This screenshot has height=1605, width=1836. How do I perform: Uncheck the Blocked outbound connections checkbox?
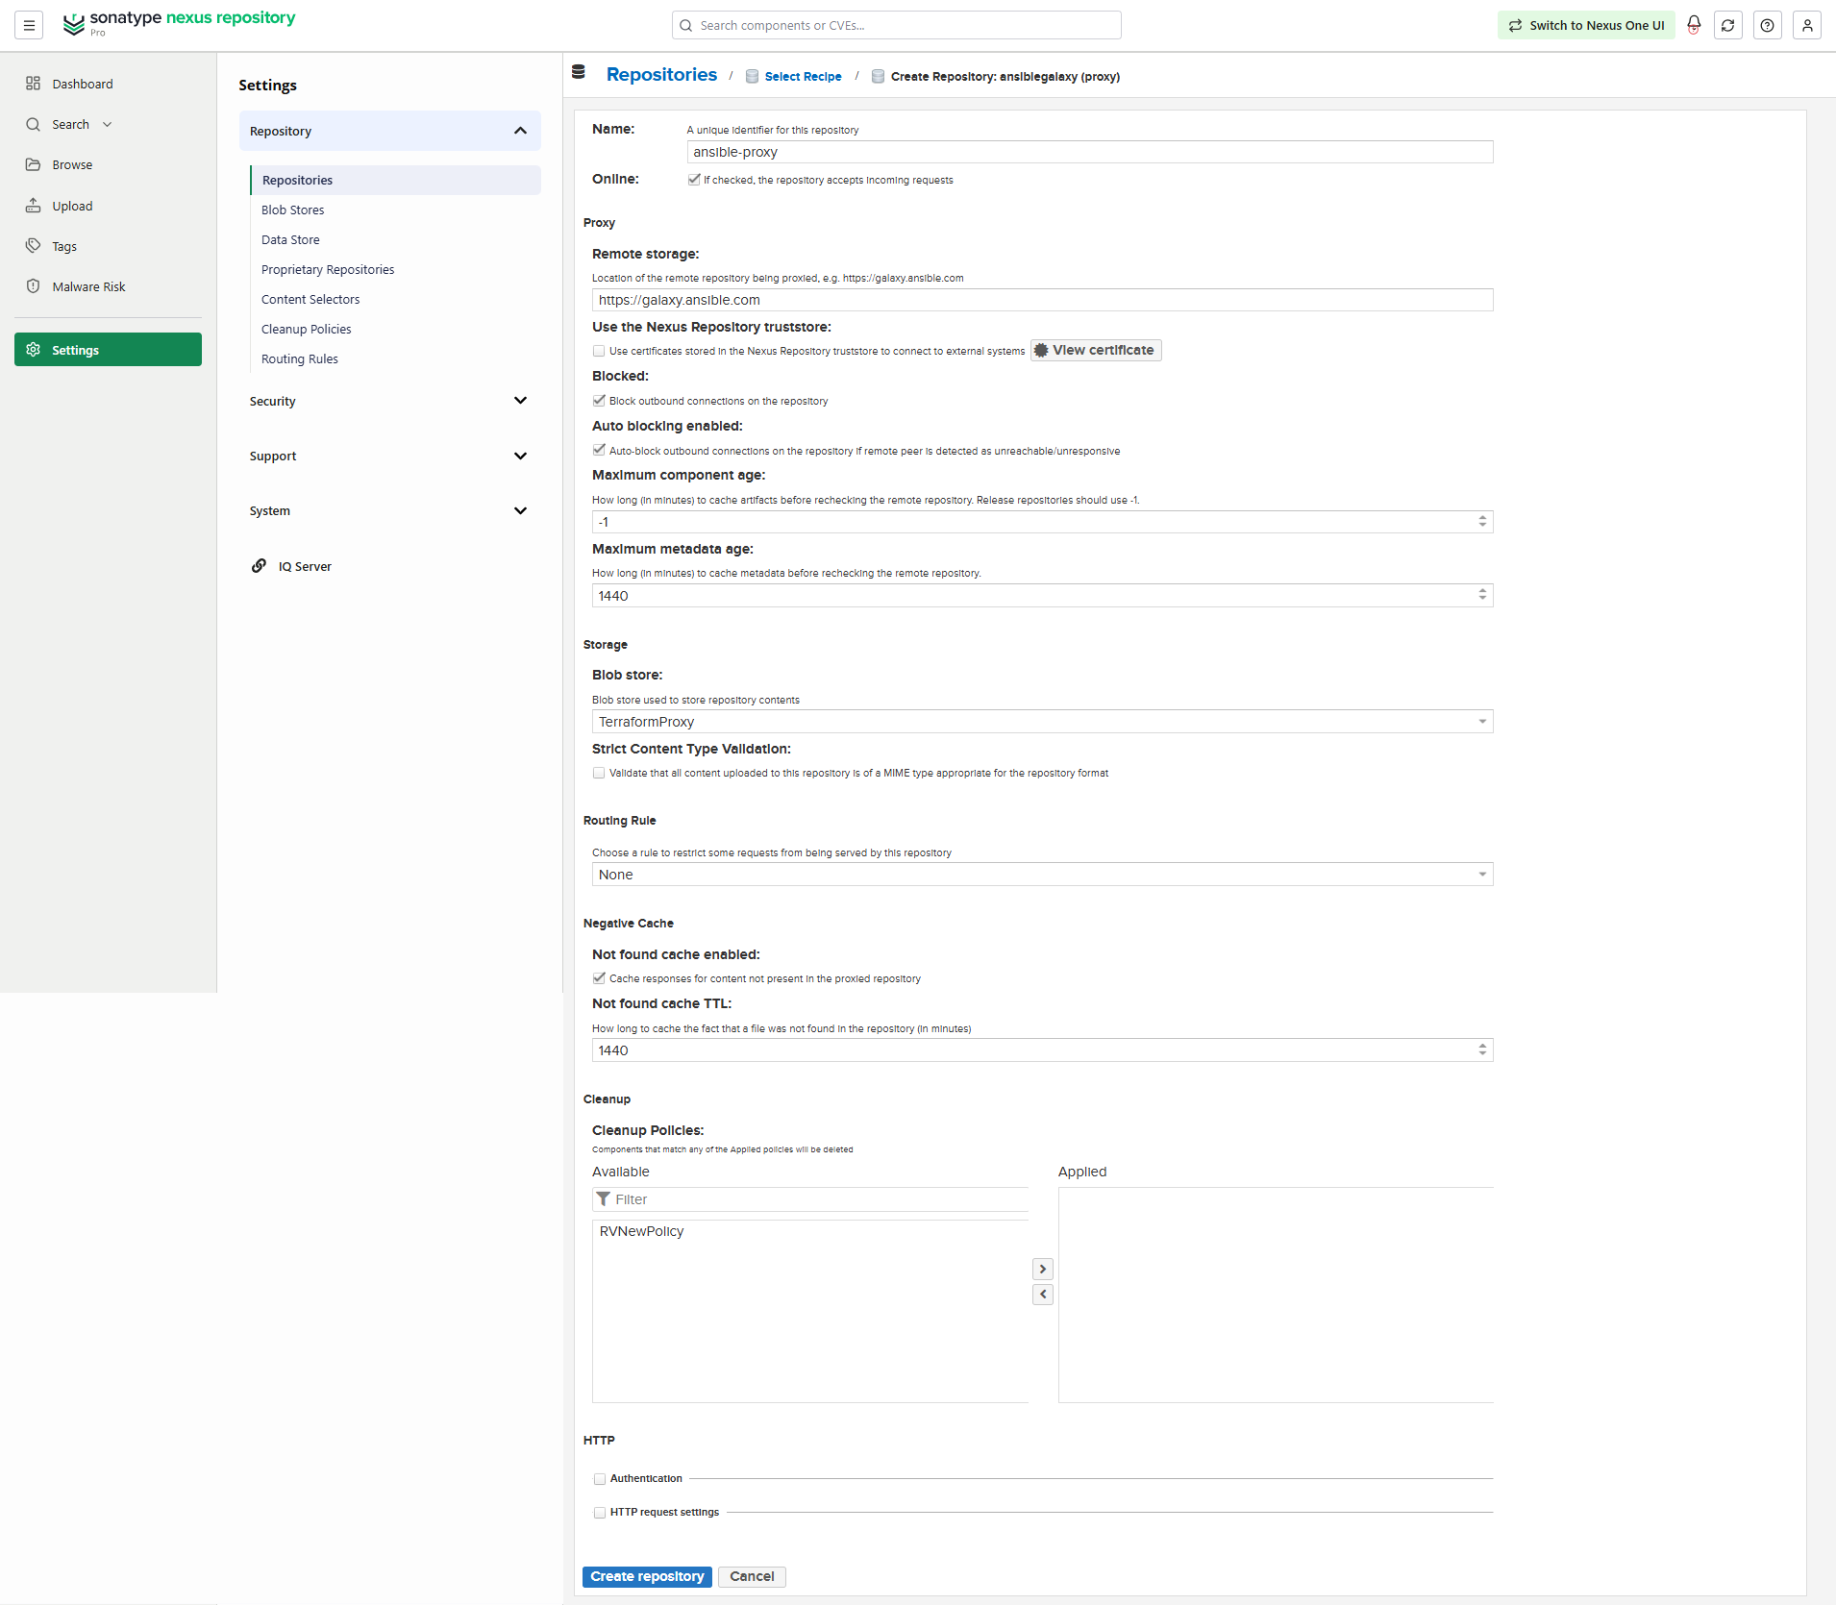[599, 401]
